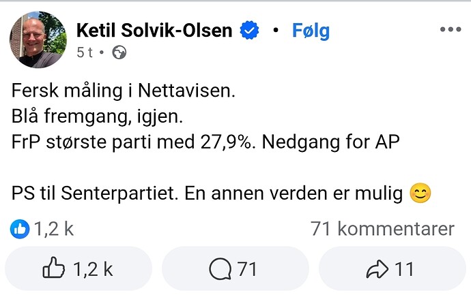Click the "5 t" post timestamp
This screenshot has width=471, height=295.
click(85, 52)
